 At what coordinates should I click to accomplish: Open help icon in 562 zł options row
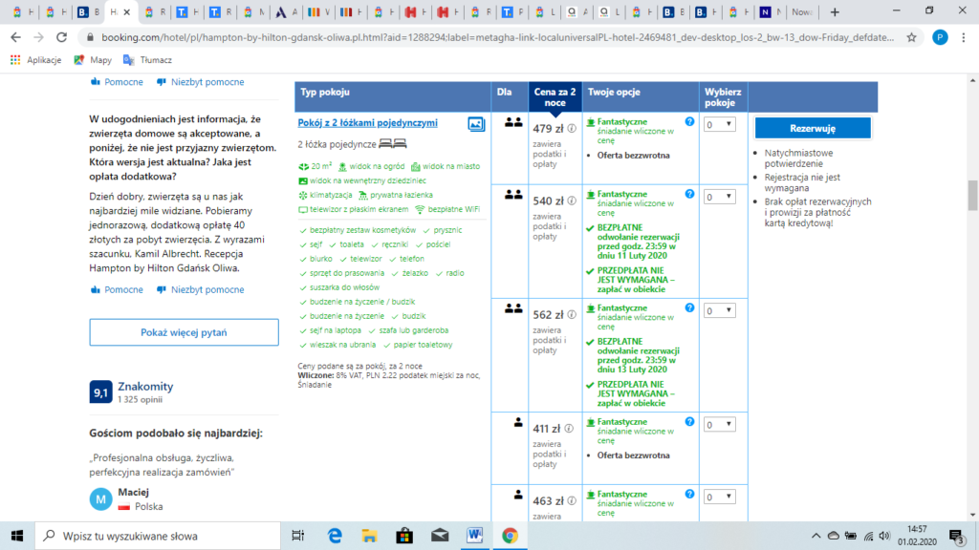(x=689, y=308)
